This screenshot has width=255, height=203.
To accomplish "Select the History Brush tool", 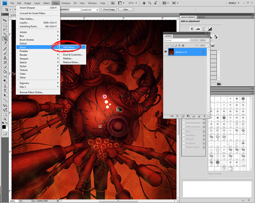I will coord(5,62).
